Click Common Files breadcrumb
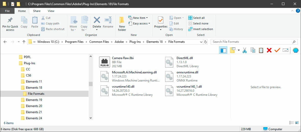301x132 pixels. coord(99,42)
